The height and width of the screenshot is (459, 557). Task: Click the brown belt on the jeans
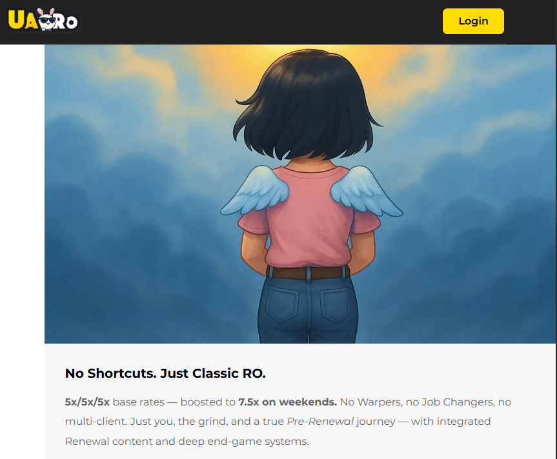(308, 272)
